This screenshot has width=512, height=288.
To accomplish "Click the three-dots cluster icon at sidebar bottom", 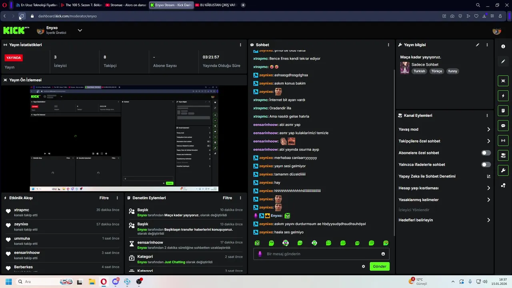I will coord(503,185).
